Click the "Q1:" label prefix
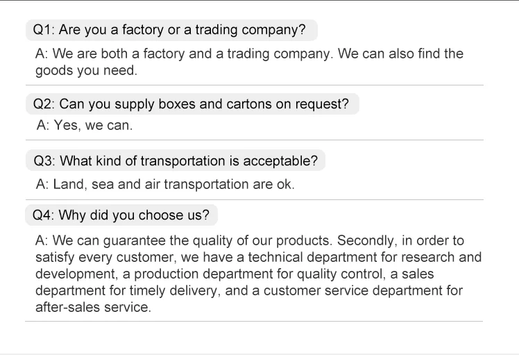 pyautogui.click(x=44, y=31)
